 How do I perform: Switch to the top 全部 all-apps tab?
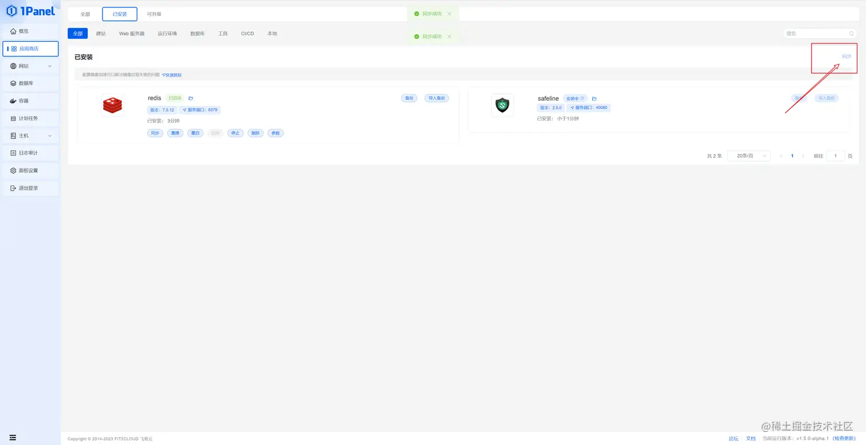pos(85,14)
